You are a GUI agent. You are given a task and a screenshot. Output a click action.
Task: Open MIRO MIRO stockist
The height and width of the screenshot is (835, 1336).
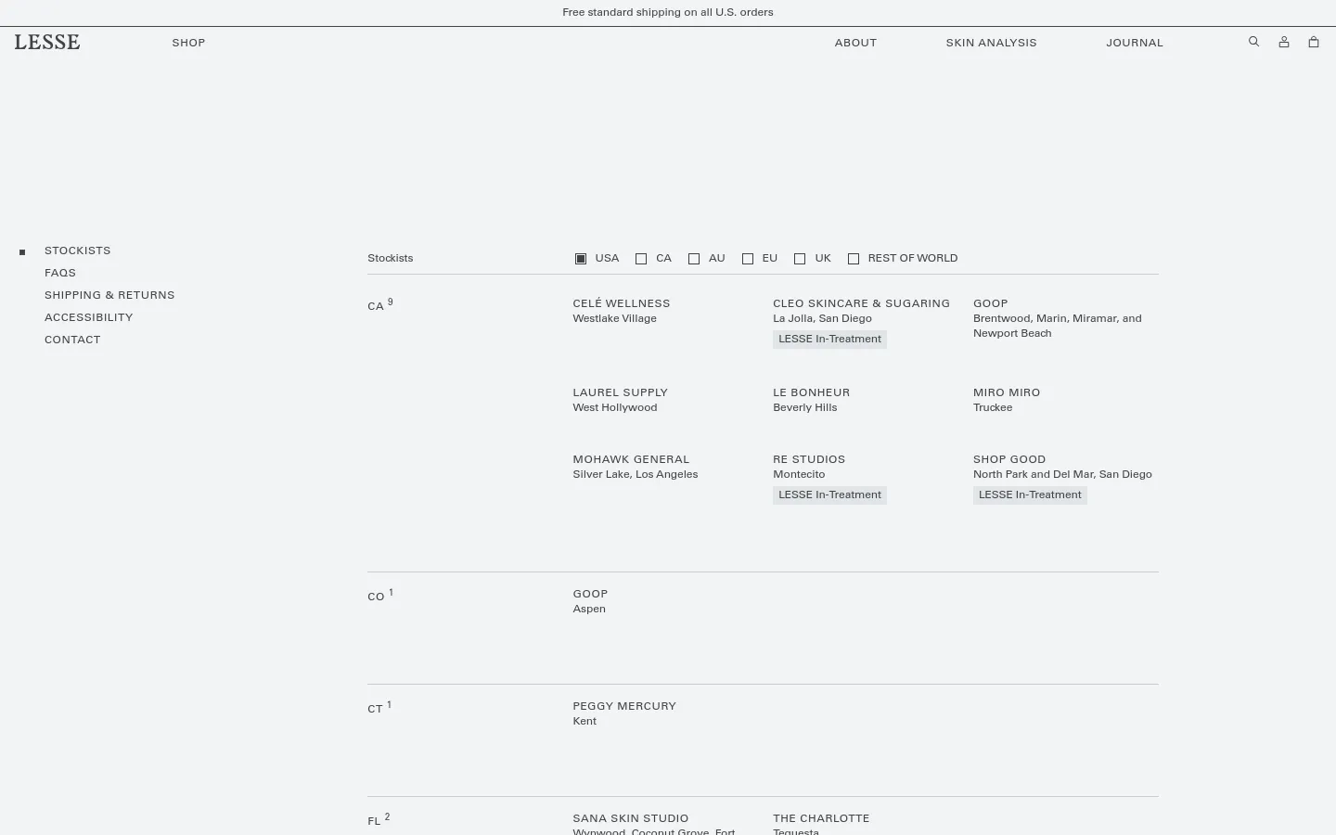point(1007,392)
